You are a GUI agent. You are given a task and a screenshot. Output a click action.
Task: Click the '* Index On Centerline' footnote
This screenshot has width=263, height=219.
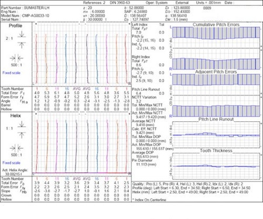(x=149, y=200)
